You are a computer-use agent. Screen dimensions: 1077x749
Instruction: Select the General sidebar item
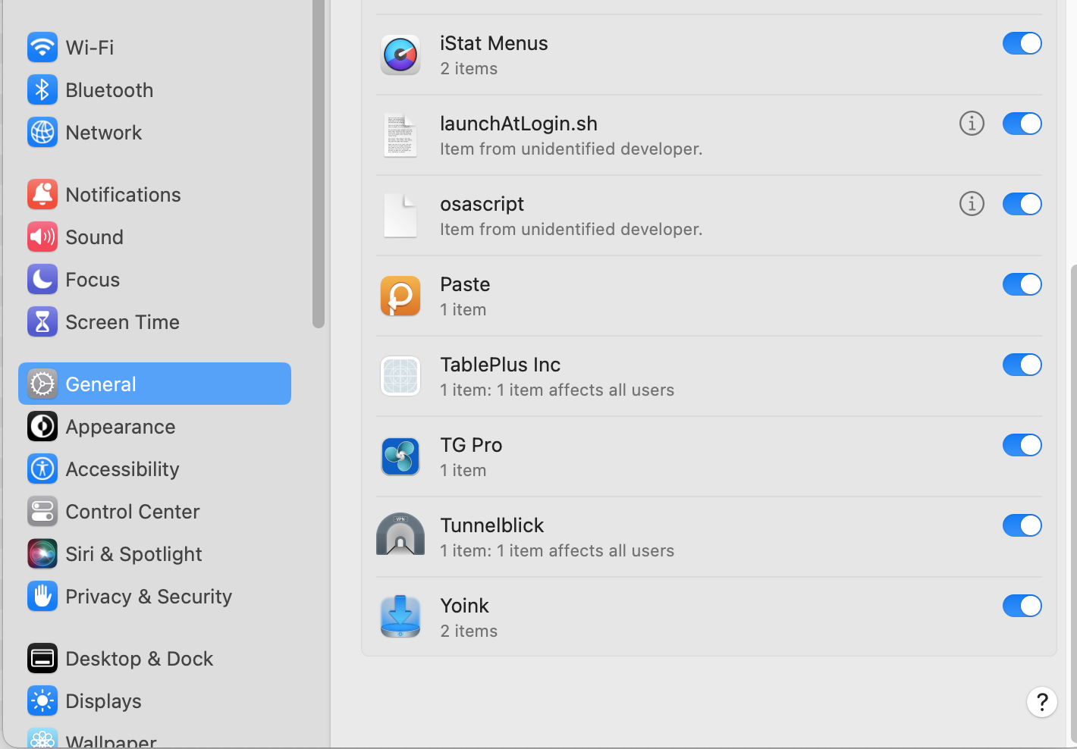click(x=155, y=384)
